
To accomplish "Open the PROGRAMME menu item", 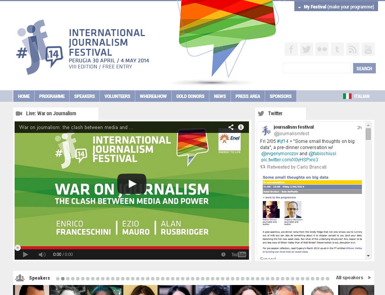I will tap(52, 96).
